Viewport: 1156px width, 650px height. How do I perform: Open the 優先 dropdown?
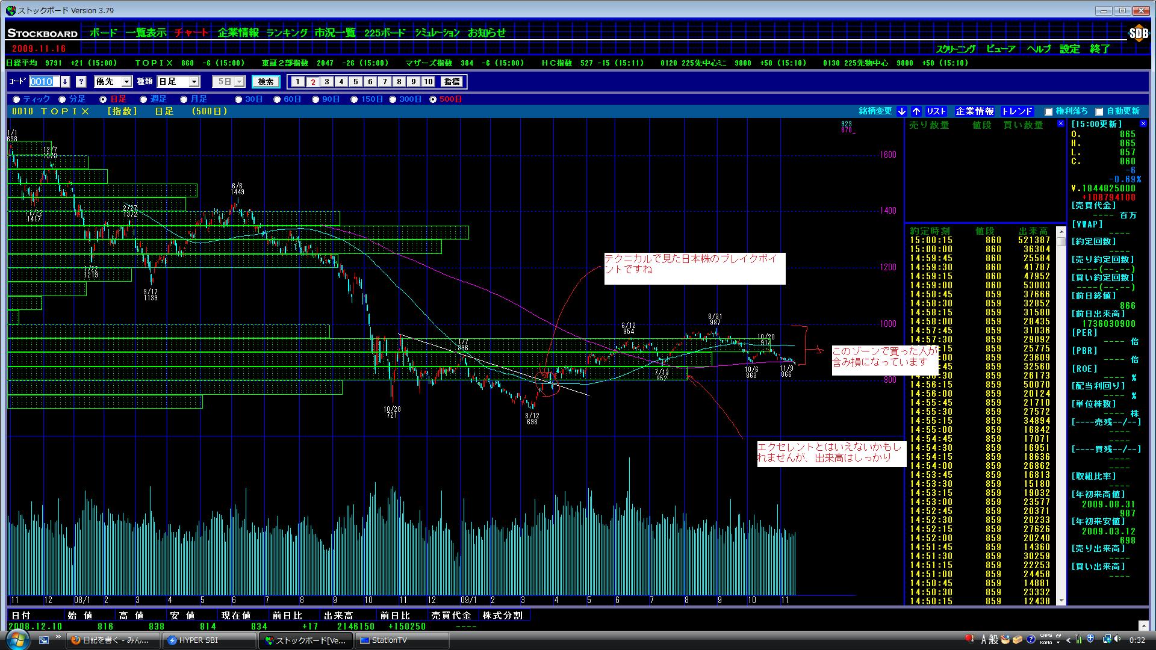126,82
